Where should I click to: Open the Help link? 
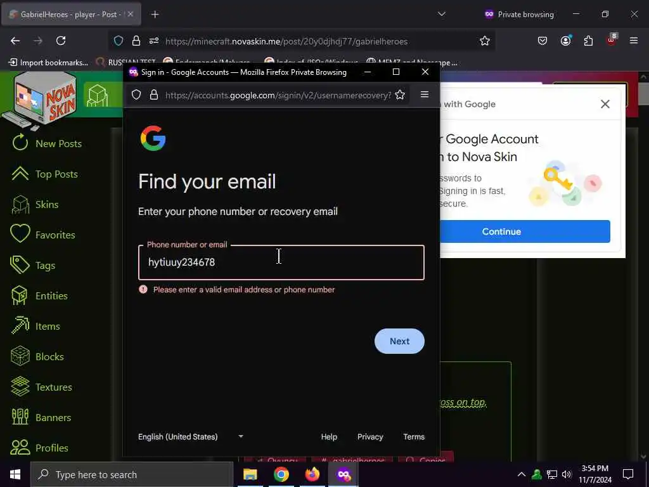point(329,436)
